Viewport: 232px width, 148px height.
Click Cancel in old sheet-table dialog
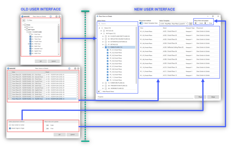pyautogui.click(x=73, y=135)
